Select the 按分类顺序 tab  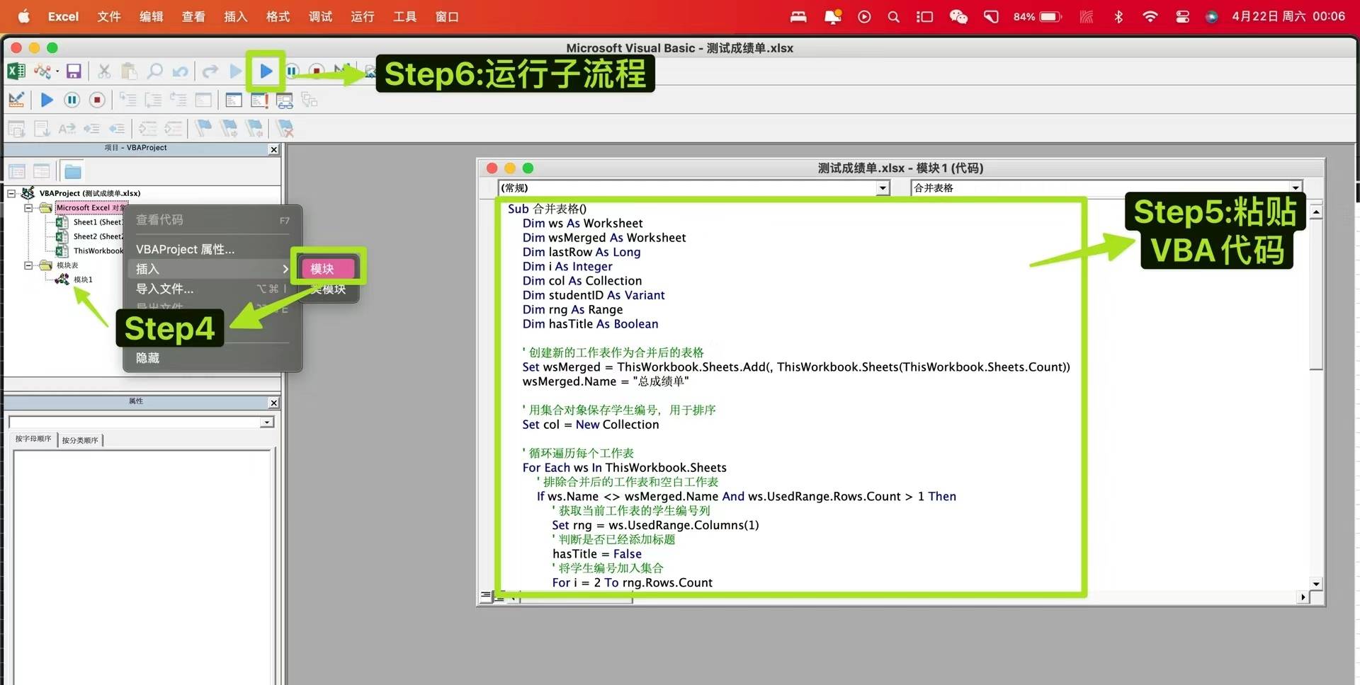coord(80,439)
